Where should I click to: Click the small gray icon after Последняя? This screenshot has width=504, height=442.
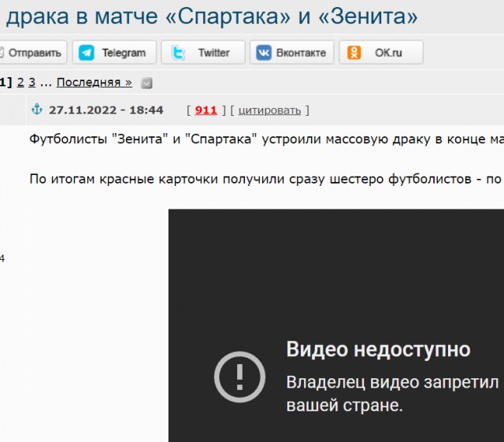point(146,84)
